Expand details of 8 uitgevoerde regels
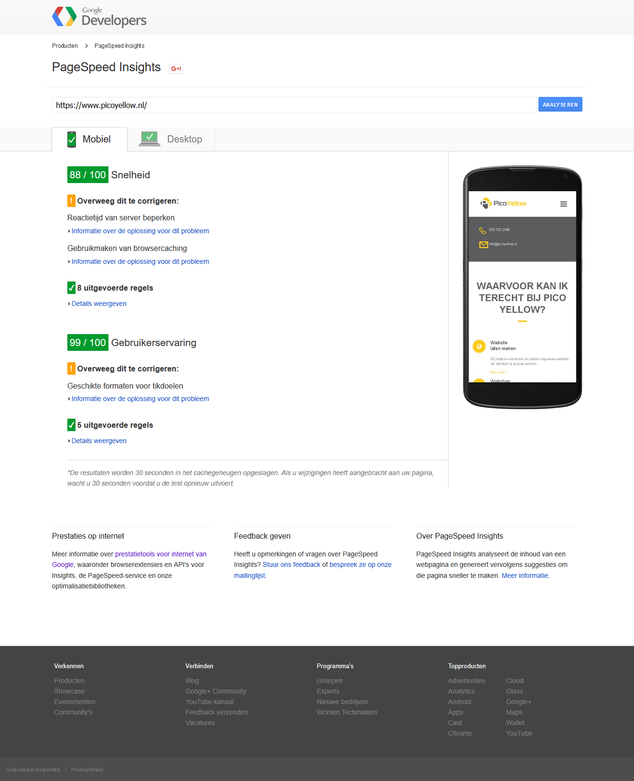 coord(98,304)
